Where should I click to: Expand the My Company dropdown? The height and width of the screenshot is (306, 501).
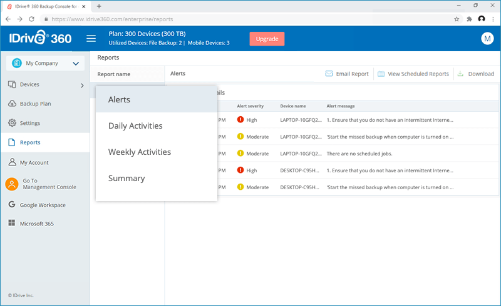click(45, 63)
